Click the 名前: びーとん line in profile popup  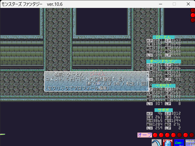click(69, 75)
